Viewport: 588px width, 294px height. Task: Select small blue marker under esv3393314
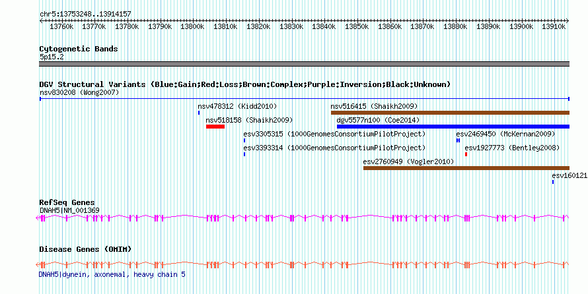tap(244, 154)
